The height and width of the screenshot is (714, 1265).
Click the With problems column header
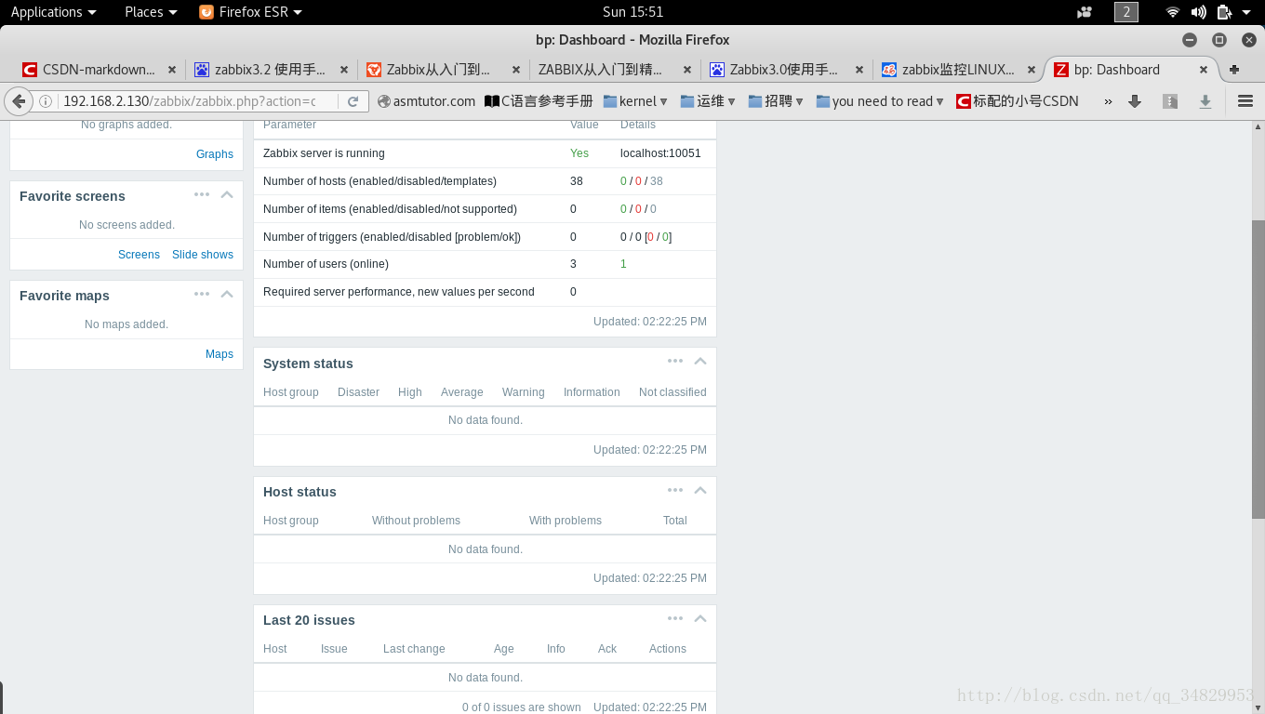click(x=566, y=521)
